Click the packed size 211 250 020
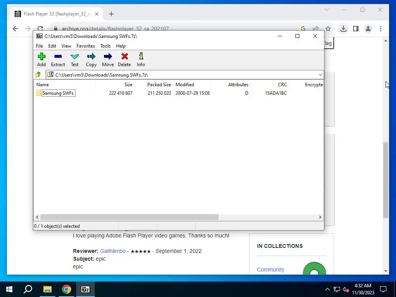Screen dimensions: 396x297 point(159,93)
